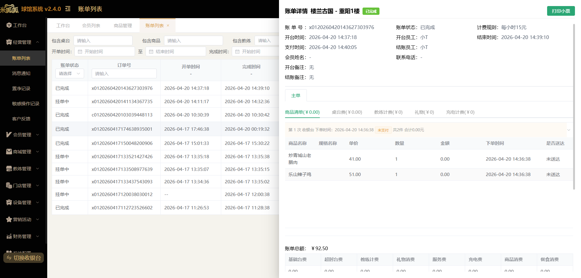Viewport: 581px width, 278px height.
Task: Select order row x0120260417120038030012
Action: 165,194
